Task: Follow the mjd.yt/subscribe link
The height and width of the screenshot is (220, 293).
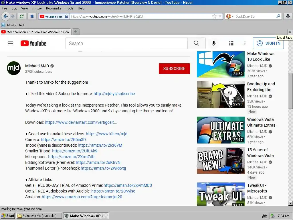Action: (x=114, y=94)
